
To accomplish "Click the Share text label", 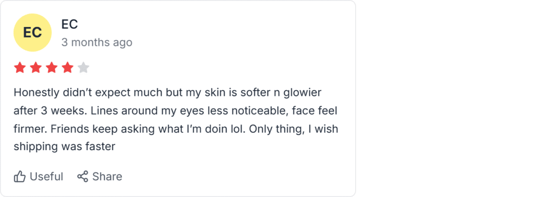I will click(x=107, y=177).
